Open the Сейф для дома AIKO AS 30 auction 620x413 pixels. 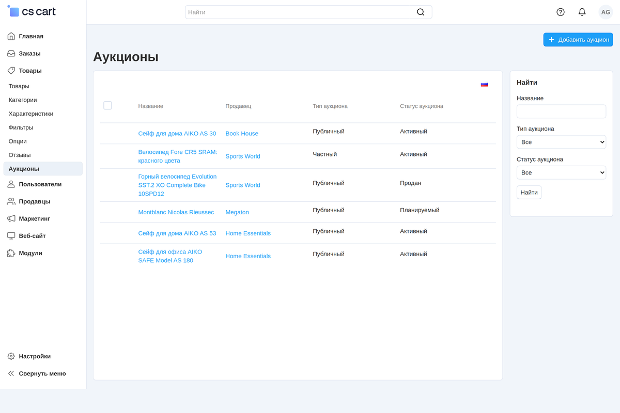point(177,133)
